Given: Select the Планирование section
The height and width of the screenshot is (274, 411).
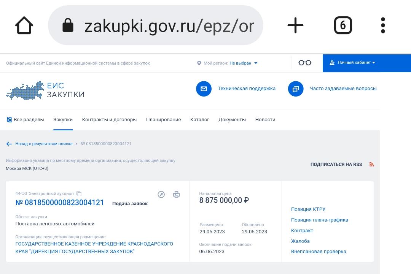Looking at the screenshot, I should [164, 119].
